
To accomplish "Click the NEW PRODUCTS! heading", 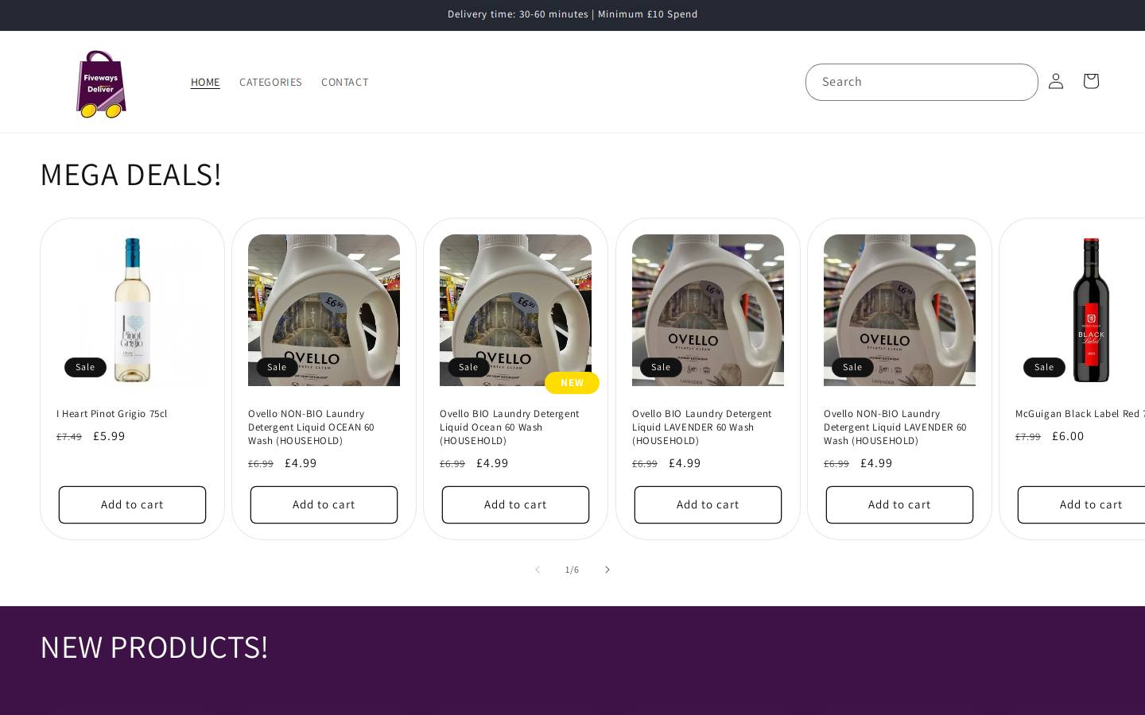I will tap(154, 647).
